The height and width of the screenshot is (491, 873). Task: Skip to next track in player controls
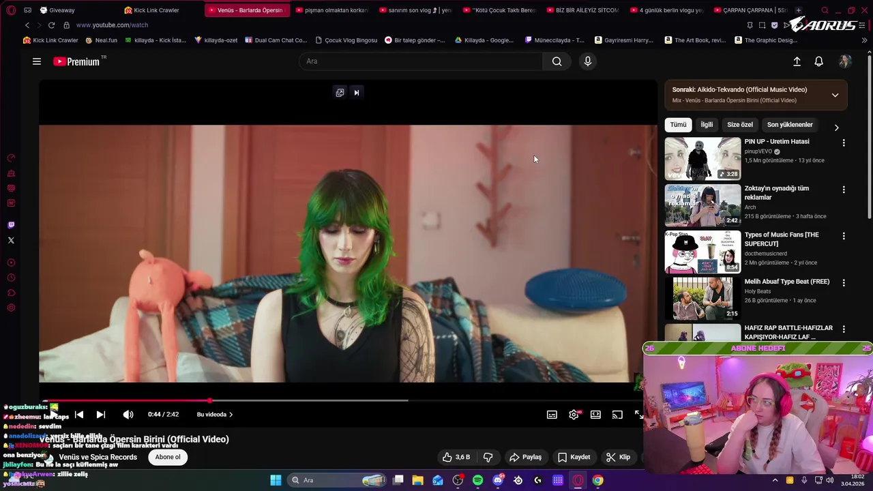point(101,415)
